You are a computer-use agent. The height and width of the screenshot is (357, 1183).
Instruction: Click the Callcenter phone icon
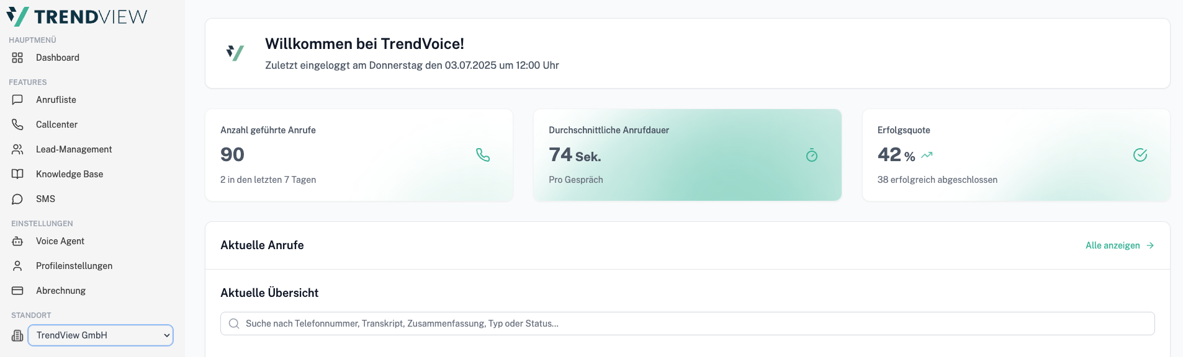click(17, 125)
